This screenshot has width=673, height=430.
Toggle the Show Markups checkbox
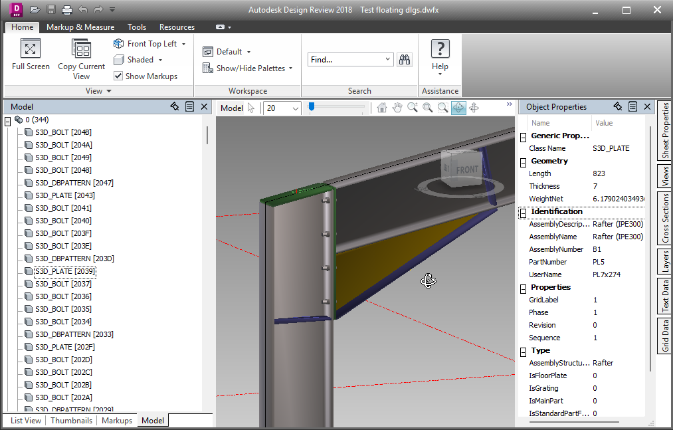(118, 76)
